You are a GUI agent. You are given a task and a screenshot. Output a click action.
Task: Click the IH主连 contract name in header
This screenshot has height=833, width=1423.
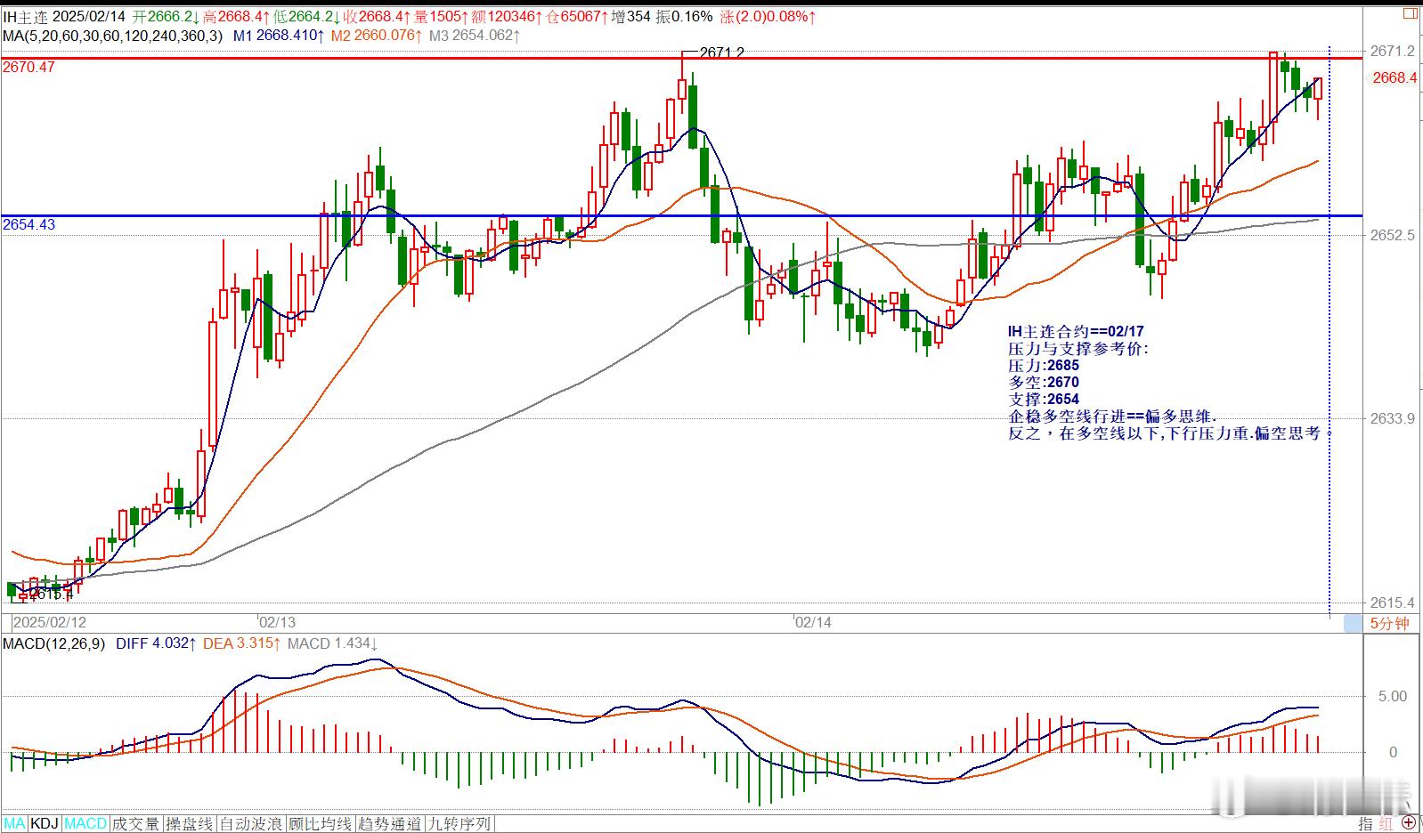point(24,16)
